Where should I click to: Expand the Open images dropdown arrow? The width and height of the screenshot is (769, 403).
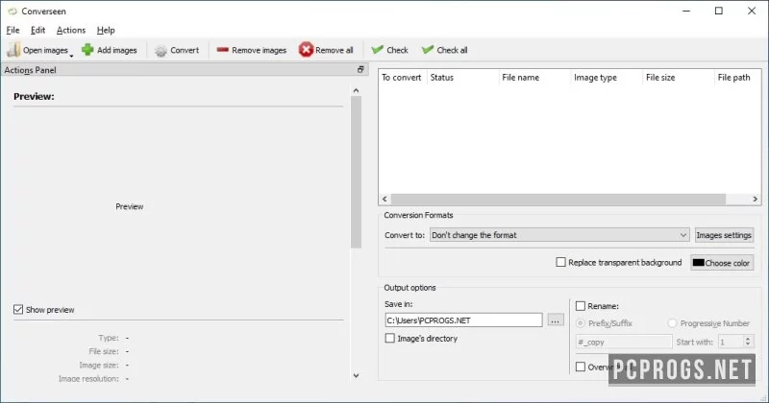click(x=71, y=56)
